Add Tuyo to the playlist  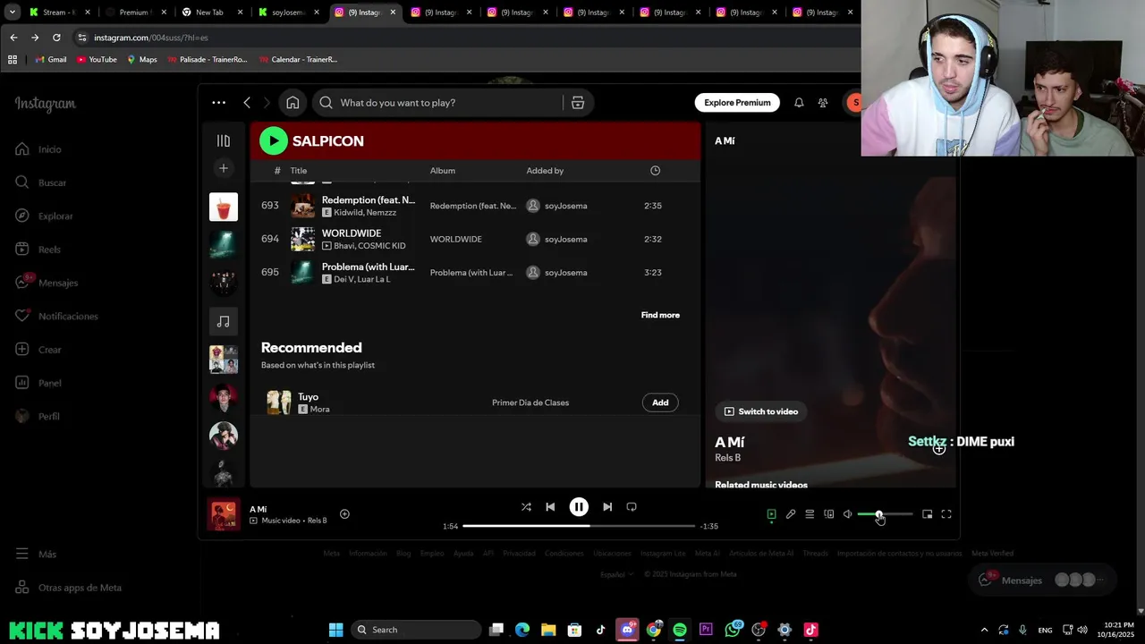(660, 402)
